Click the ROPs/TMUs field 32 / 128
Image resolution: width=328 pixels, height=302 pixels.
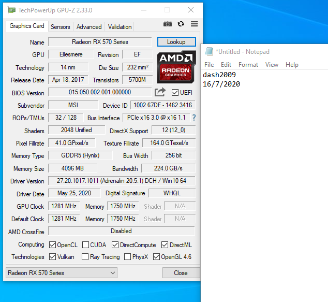coord(66,118)
